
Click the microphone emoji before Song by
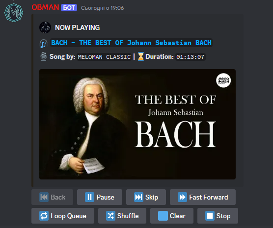(44, 56)
